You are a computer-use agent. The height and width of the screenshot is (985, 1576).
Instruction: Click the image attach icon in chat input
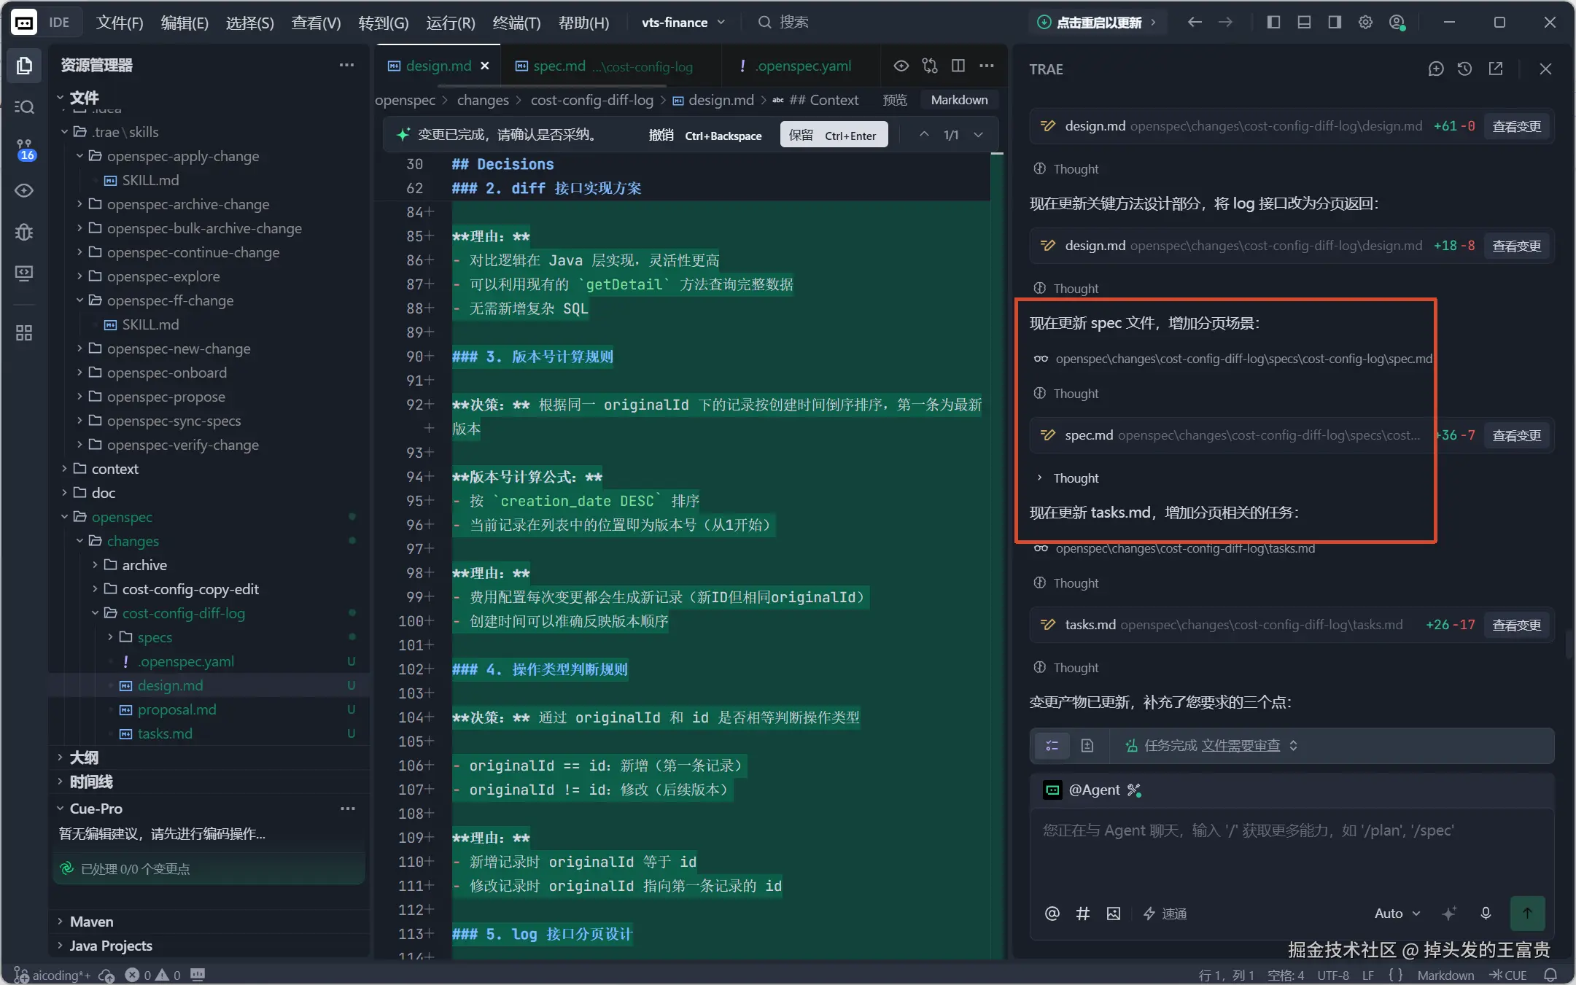pos(1113,914)
